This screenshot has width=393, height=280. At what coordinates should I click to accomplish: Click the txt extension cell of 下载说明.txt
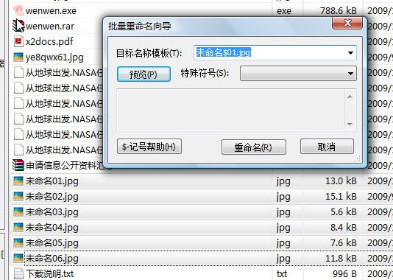click(x=282, y=274)
